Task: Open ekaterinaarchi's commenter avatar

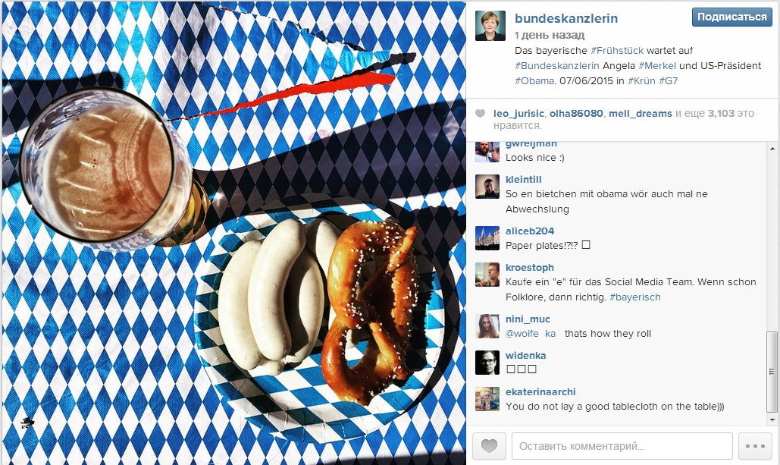Action: coord(487,399)
